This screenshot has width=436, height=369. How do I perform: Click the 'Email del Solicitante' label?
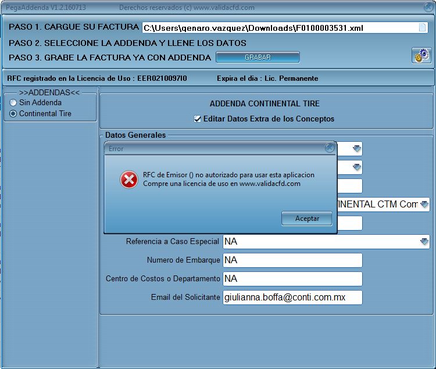point(185,298)
